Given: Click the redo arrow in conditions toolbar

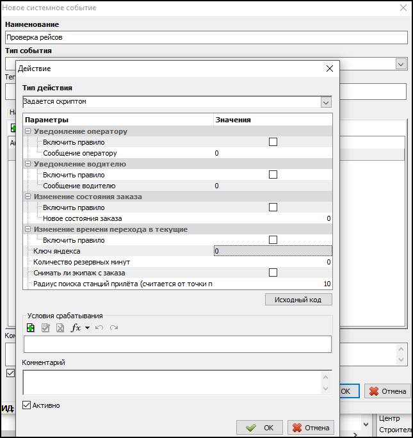Looking at the screenshot, I should 114,328.
